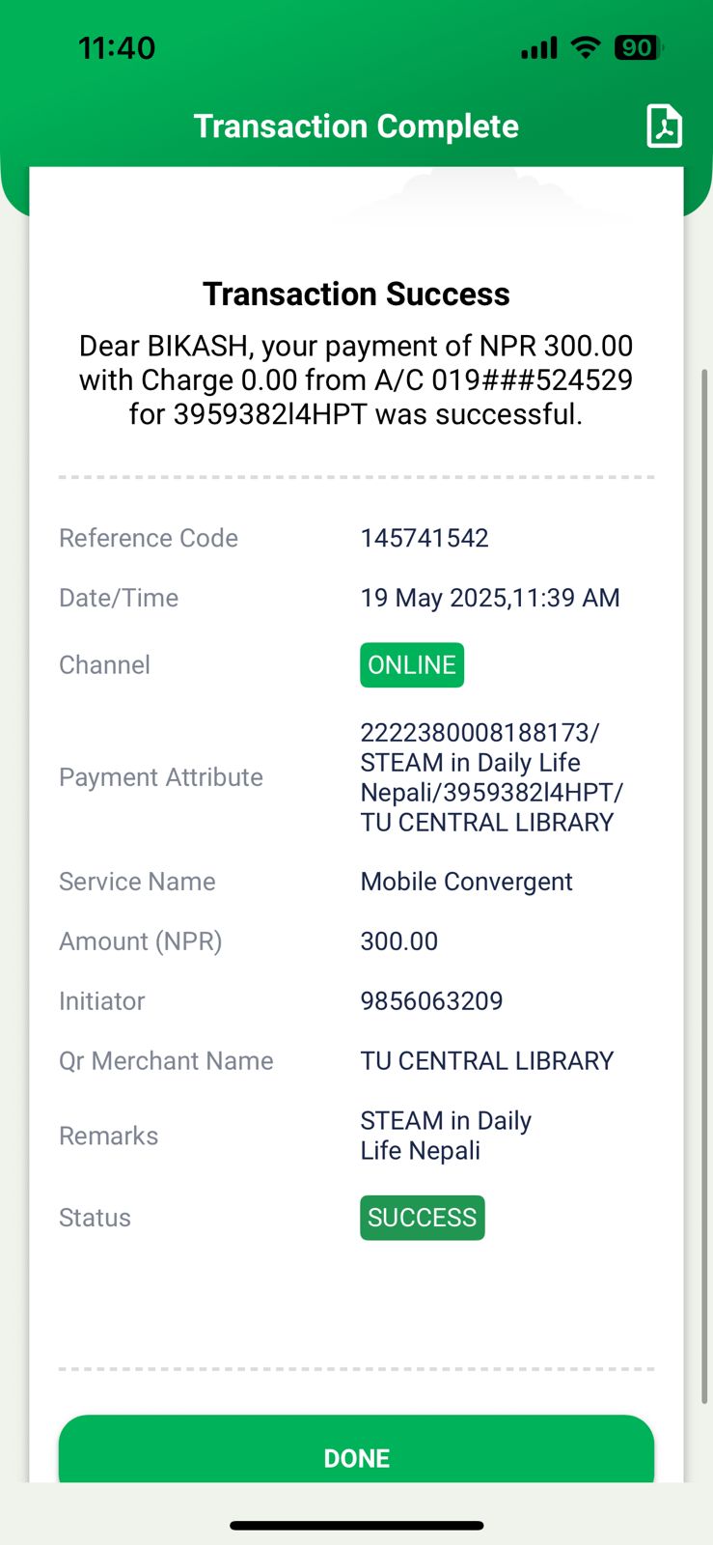Tap the Mobile Convergent service name
713x1545 pixels.
466,882
